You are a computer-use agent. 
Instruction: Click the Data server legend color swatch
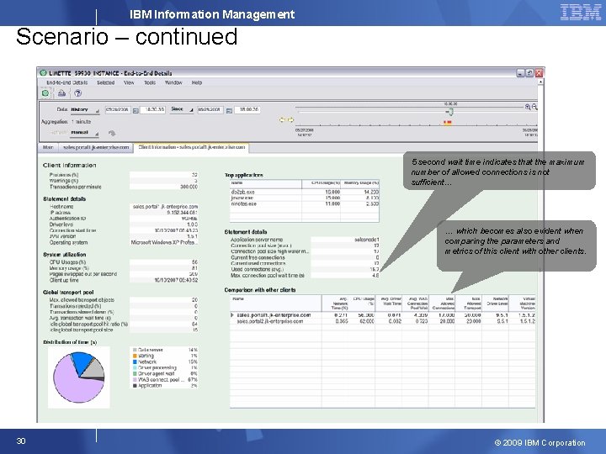[x=135, y=350]
